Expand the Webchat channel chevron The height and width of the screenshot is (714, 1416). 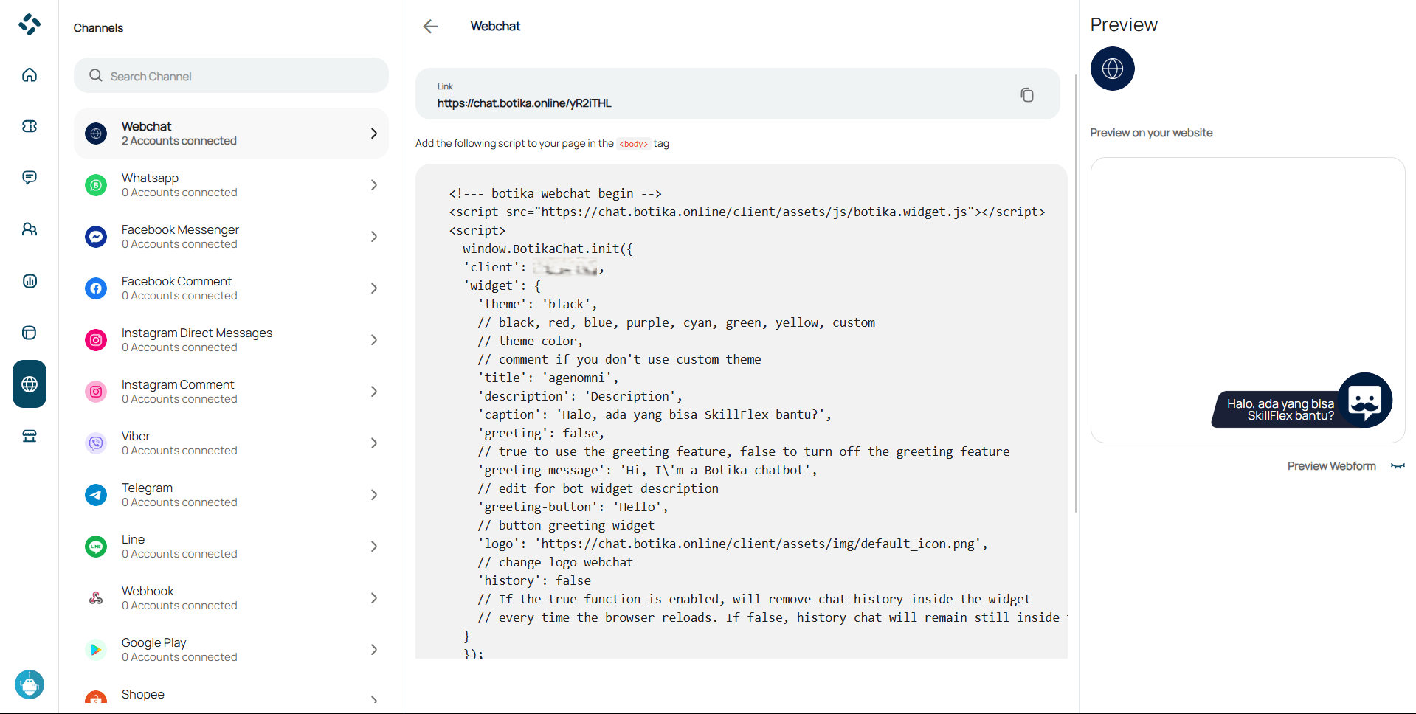pyautogui.click(x=374, y=134)
